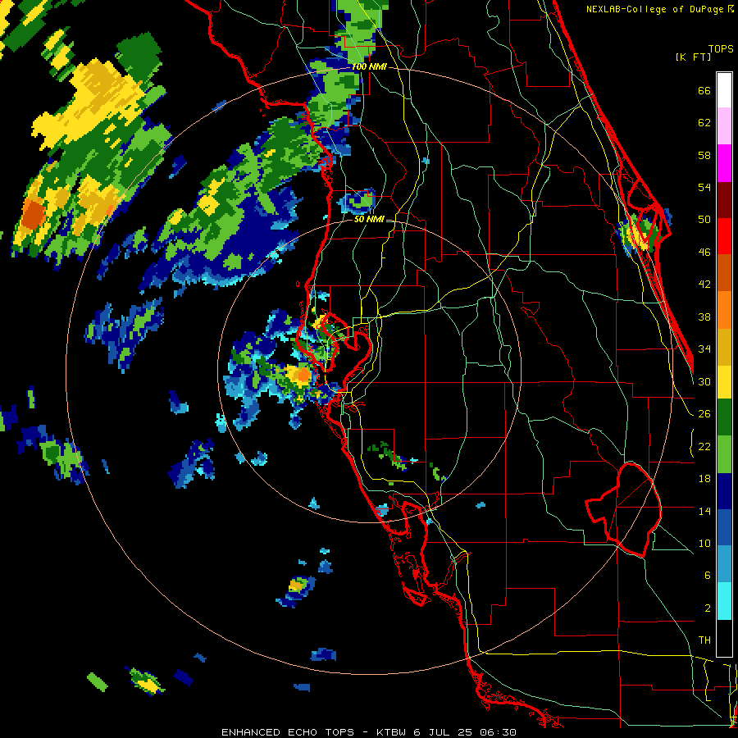Screen dimensions: 738x738
Task: Click the 06:30 time stamp
Action: coord(499,732)
